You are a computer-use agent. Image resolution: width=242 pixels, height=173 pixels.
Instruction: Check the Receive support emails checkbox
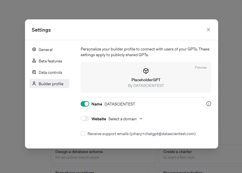coord(83,133)
